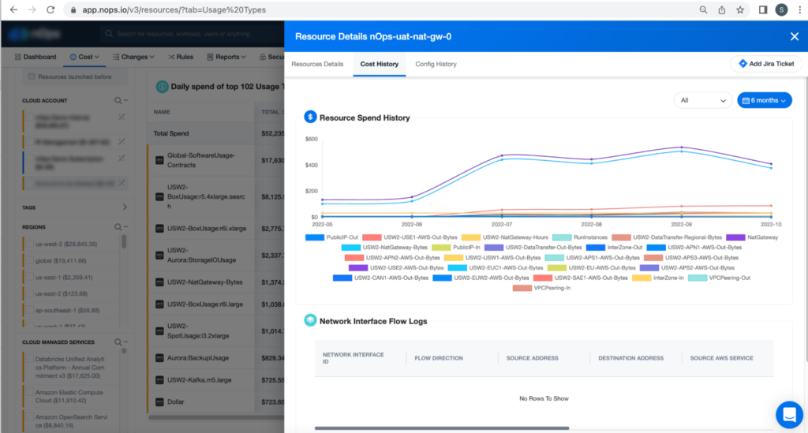The image size is (808, 433).
Task: Click the browser share icon
Action: pos(722,9)
